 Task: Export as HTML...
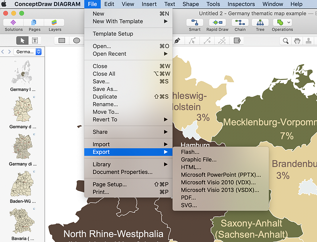(x=221, y=167)
